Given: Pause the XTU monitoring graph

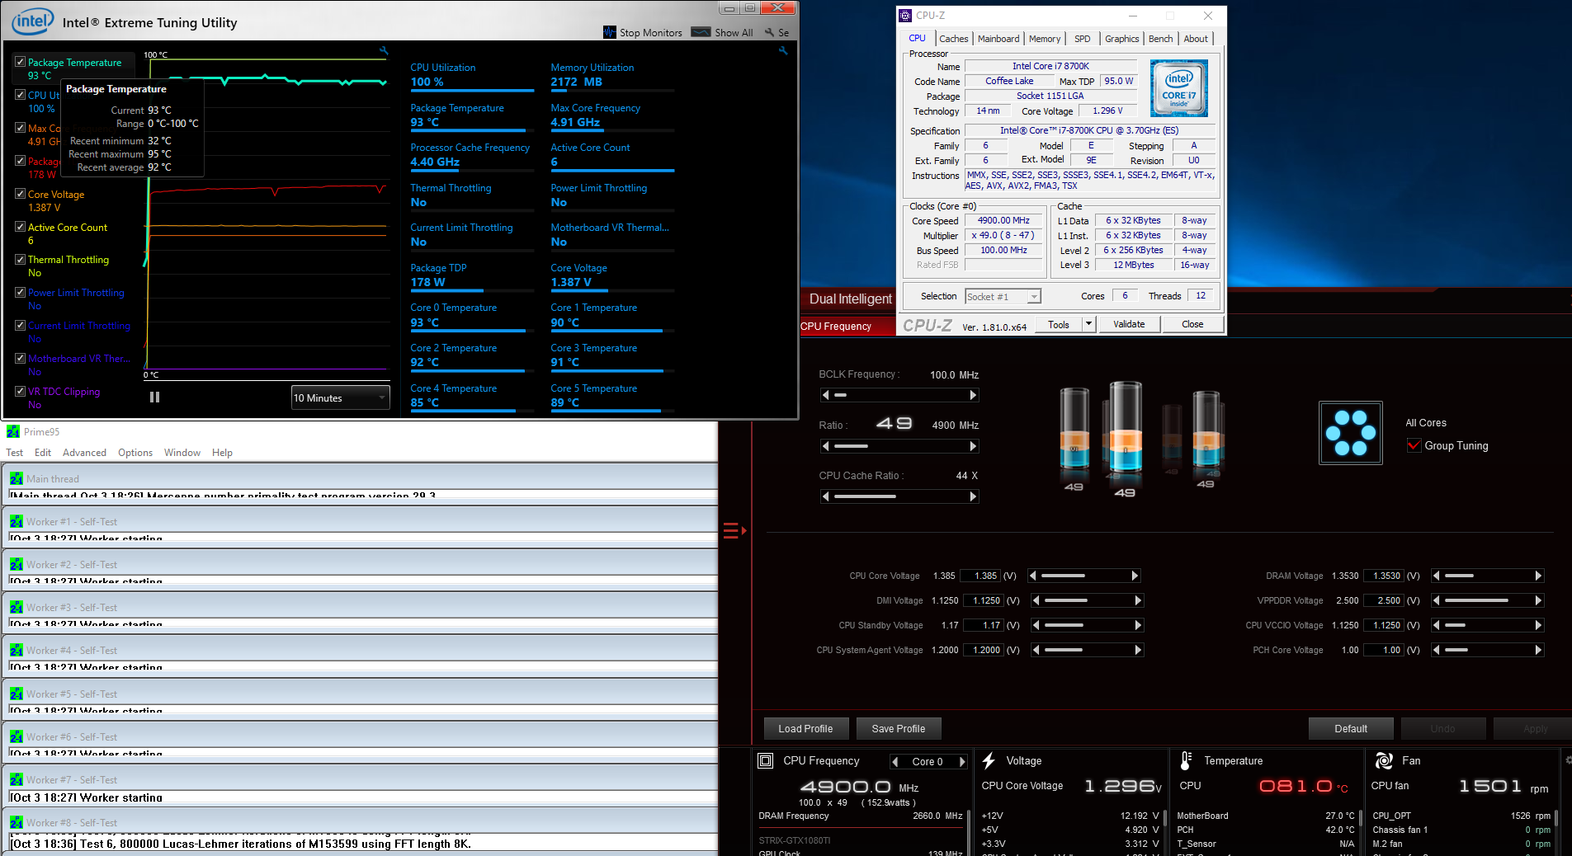Looking at the screenshot, I should pyautogui.click(x=154, y=397).
